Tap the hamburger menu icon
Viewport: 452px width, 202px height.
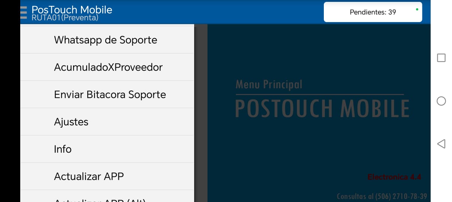coord(24,12)
